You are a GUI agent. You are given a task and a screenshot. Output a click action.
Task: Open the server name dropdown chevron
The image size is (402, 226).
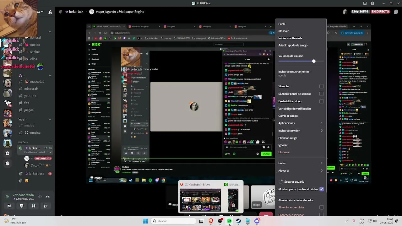pyautogui.click(x=42, y=12)
